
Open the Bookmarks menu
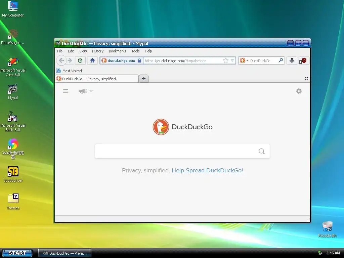click(117, 51)
